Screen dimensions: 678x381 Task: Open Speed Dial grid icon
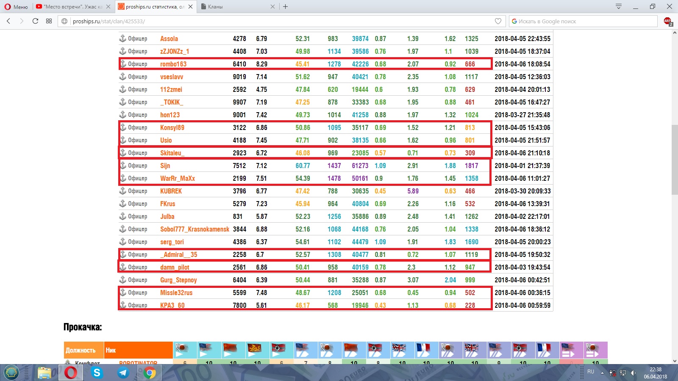(49, 21)
